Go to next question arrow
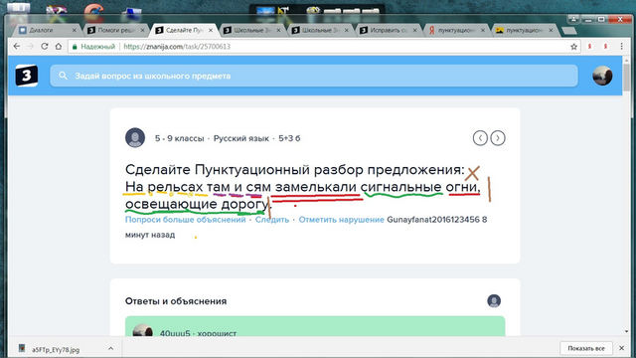This screenshot has height=358, width=636. [x=498, y=138]
